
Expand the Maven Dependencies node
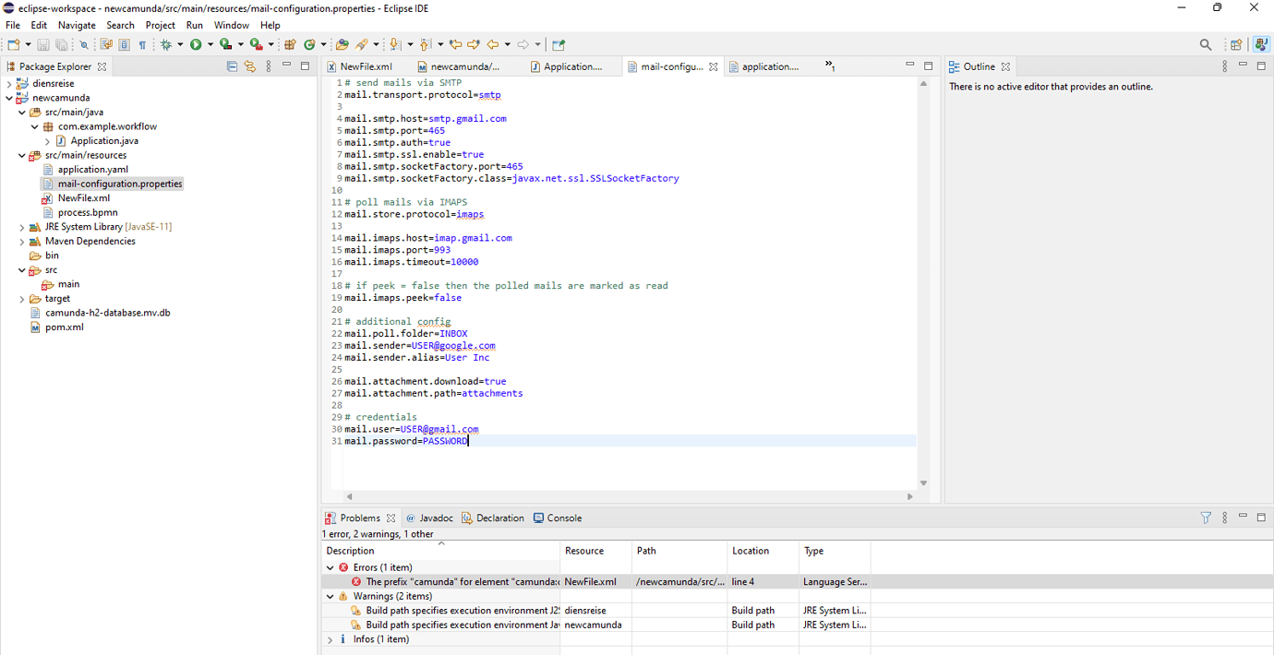tap(21, 241)
